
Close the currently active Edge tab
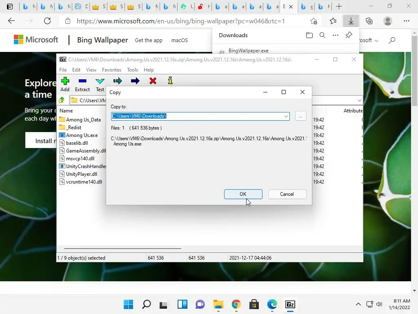(x=291, y=7)
